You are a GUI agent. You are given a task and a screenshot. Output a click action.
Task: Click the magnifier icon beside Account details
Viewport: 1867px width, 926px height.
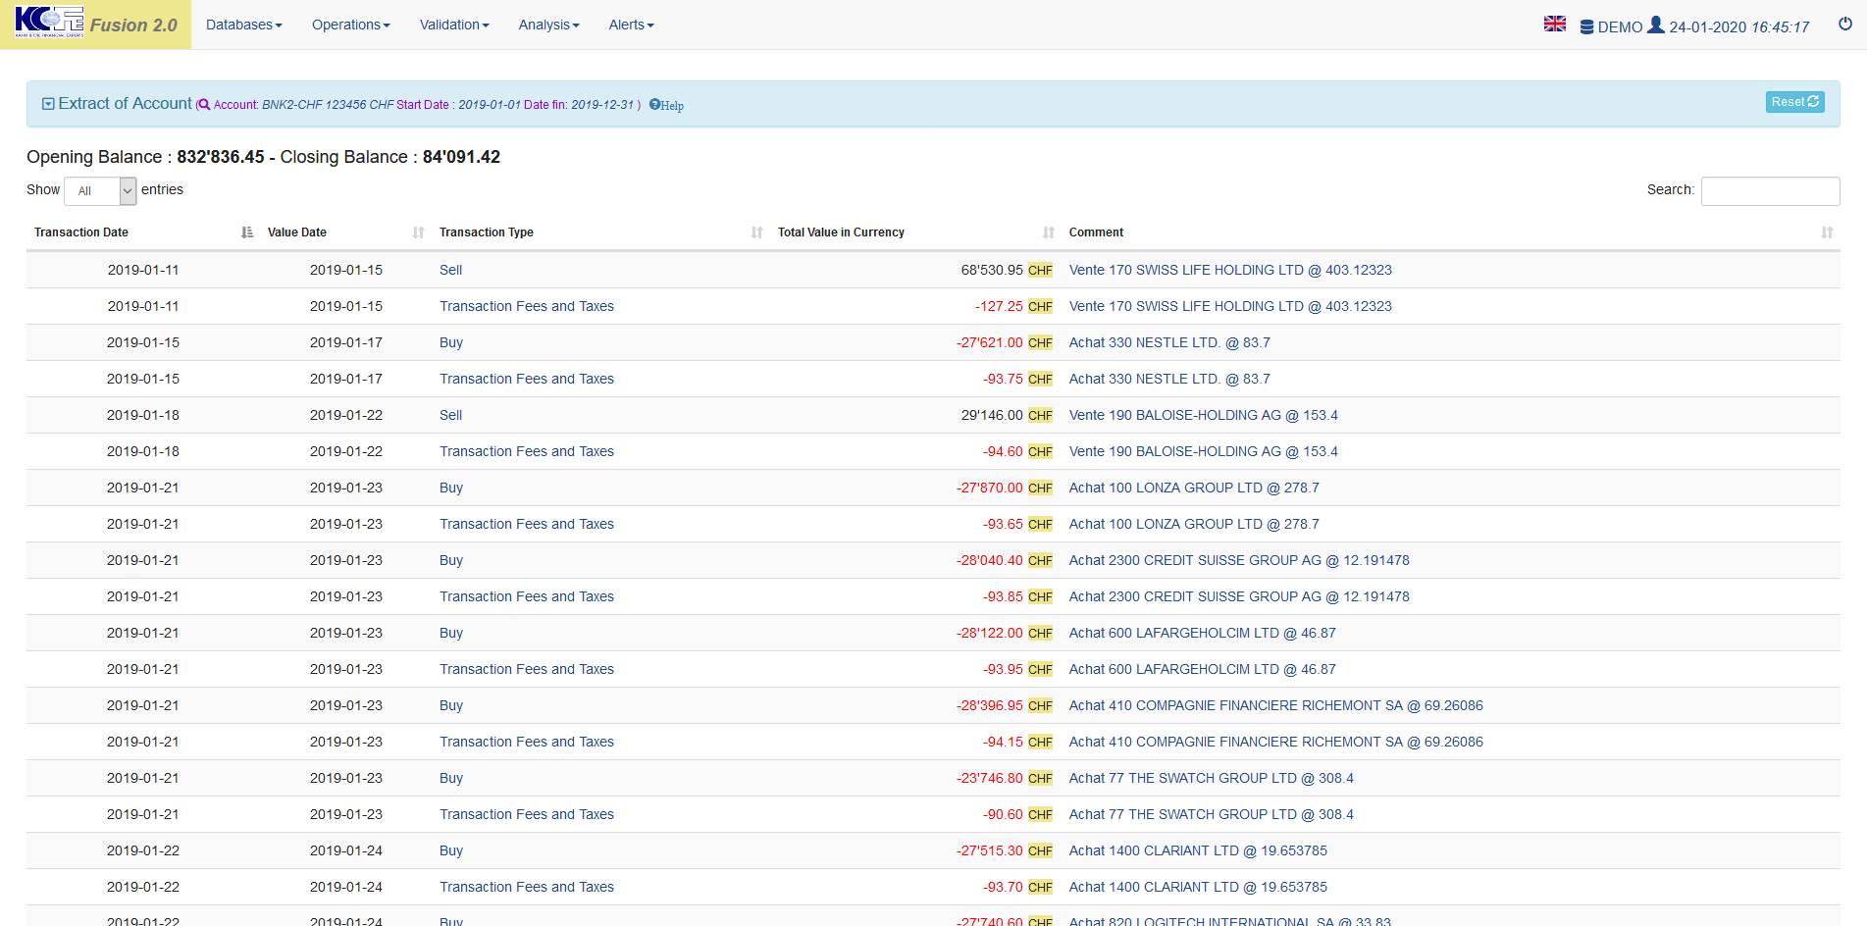(204, 105)
